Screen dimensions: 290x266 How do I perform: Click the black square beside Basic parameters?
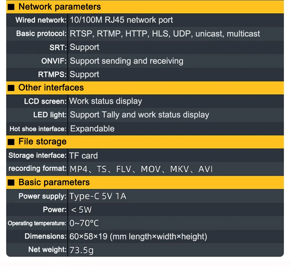pos(11,183)
